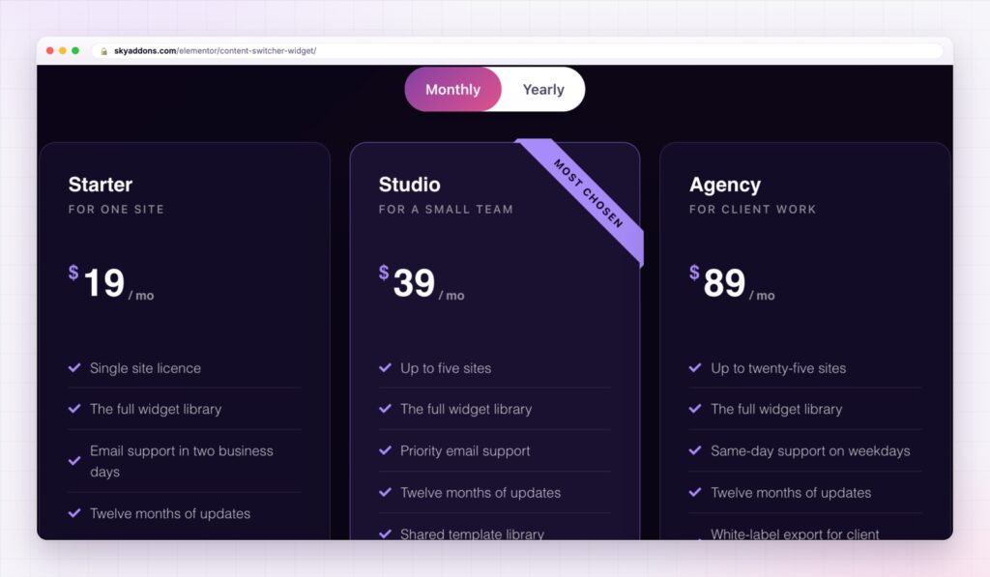Click the Agency card's 'Twelve months of updates' text
990x577 pixels.
pyautogui.click(x=791, y=492)
